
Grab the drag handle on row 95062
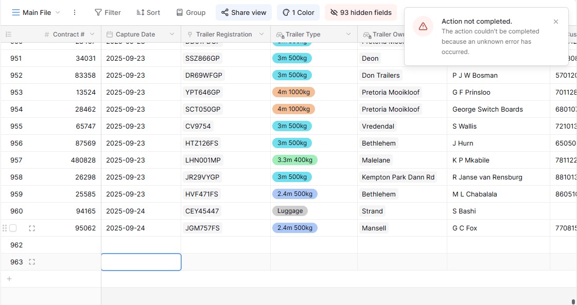tap(5, 228)
